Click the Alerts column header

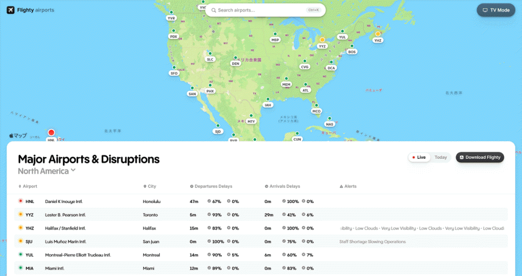point(350,186)
